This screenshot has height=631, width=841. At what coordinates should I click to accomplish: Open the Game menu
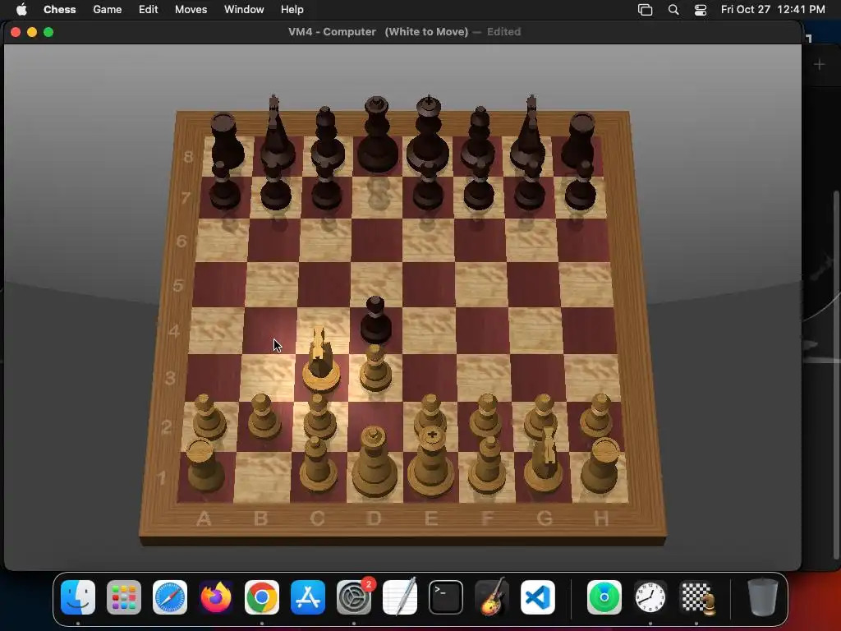pyautogui.click(x=108, y=9)
